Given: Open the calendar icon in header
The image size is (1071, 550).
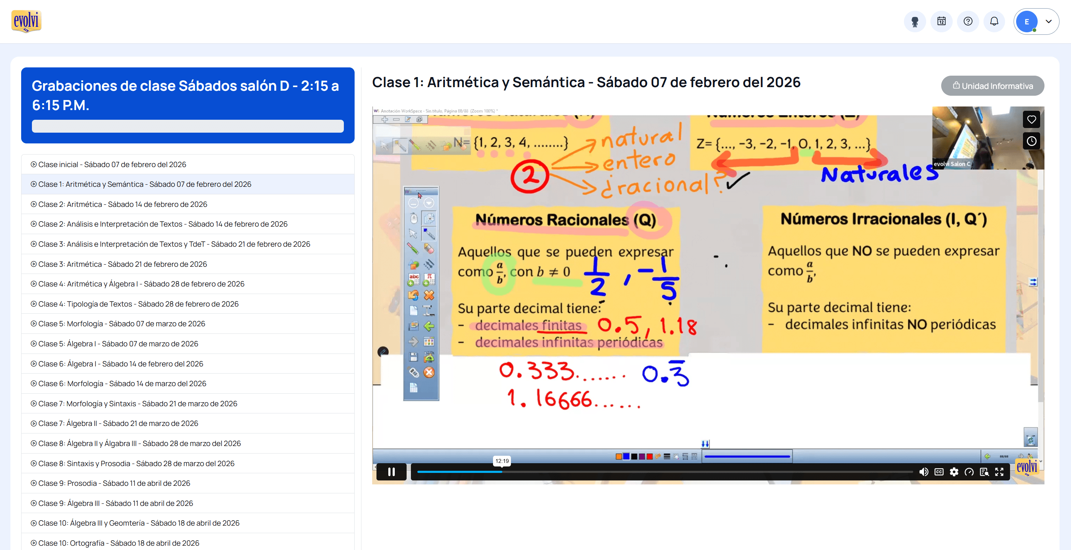Looking at the screenshot, I should [x=941, y=21].
